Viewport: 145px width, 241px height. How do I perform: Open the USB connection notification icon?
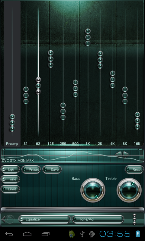[82, 234]
